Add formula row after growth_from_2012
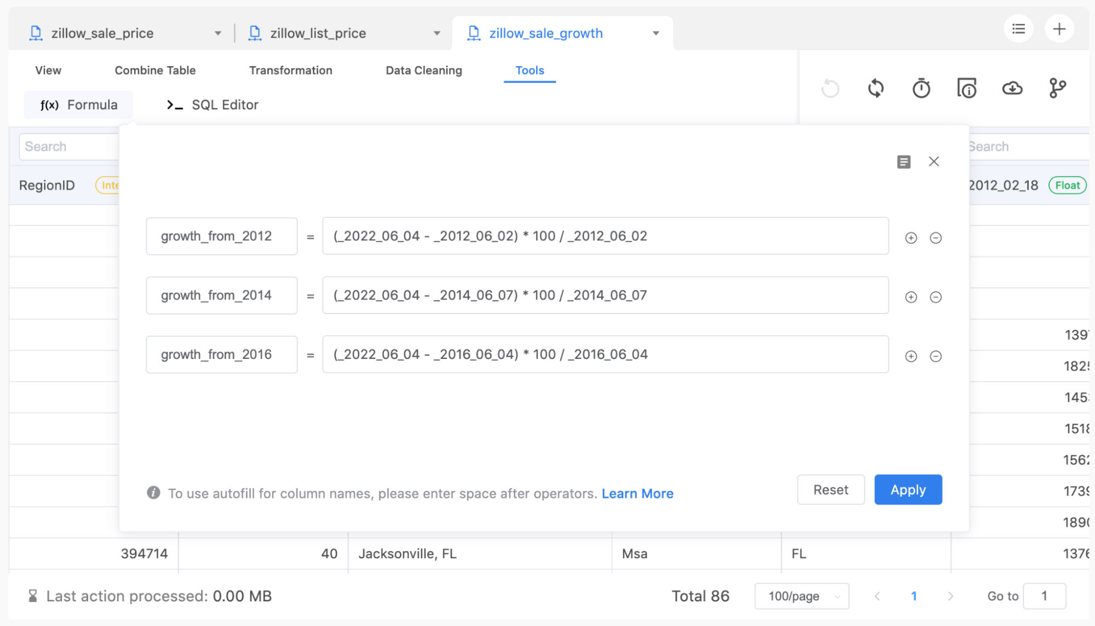Screen dimensions: 1095x626 tap(910, 238)
